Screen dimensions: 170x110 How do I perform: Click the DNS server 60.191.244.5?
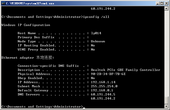tap(103, 94)
